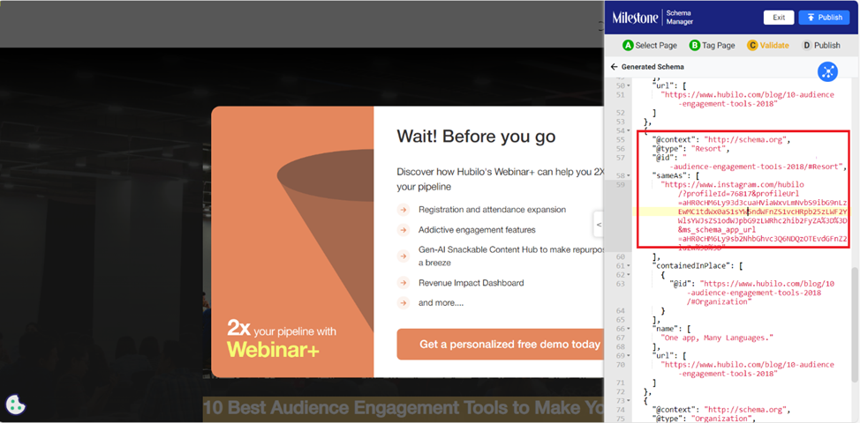Click Get a personalized free demo today
Screen dimensions: 860x423
509,345
